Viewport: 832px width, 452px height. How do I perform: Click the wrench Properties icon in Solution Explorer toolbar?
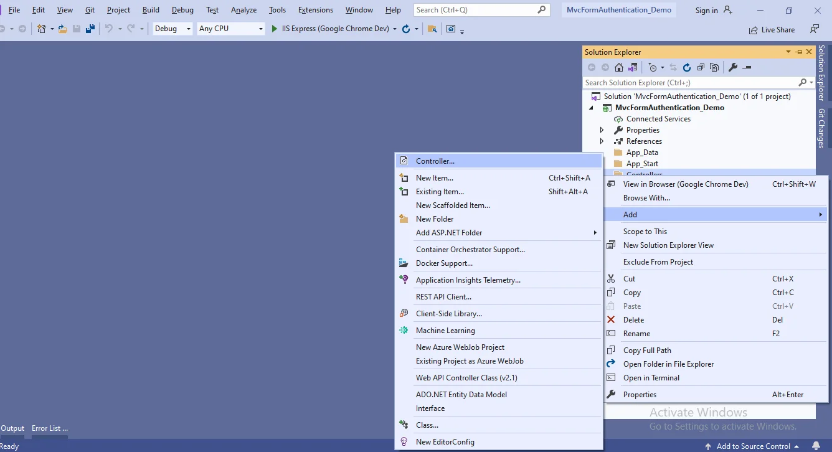click(733, 67)
